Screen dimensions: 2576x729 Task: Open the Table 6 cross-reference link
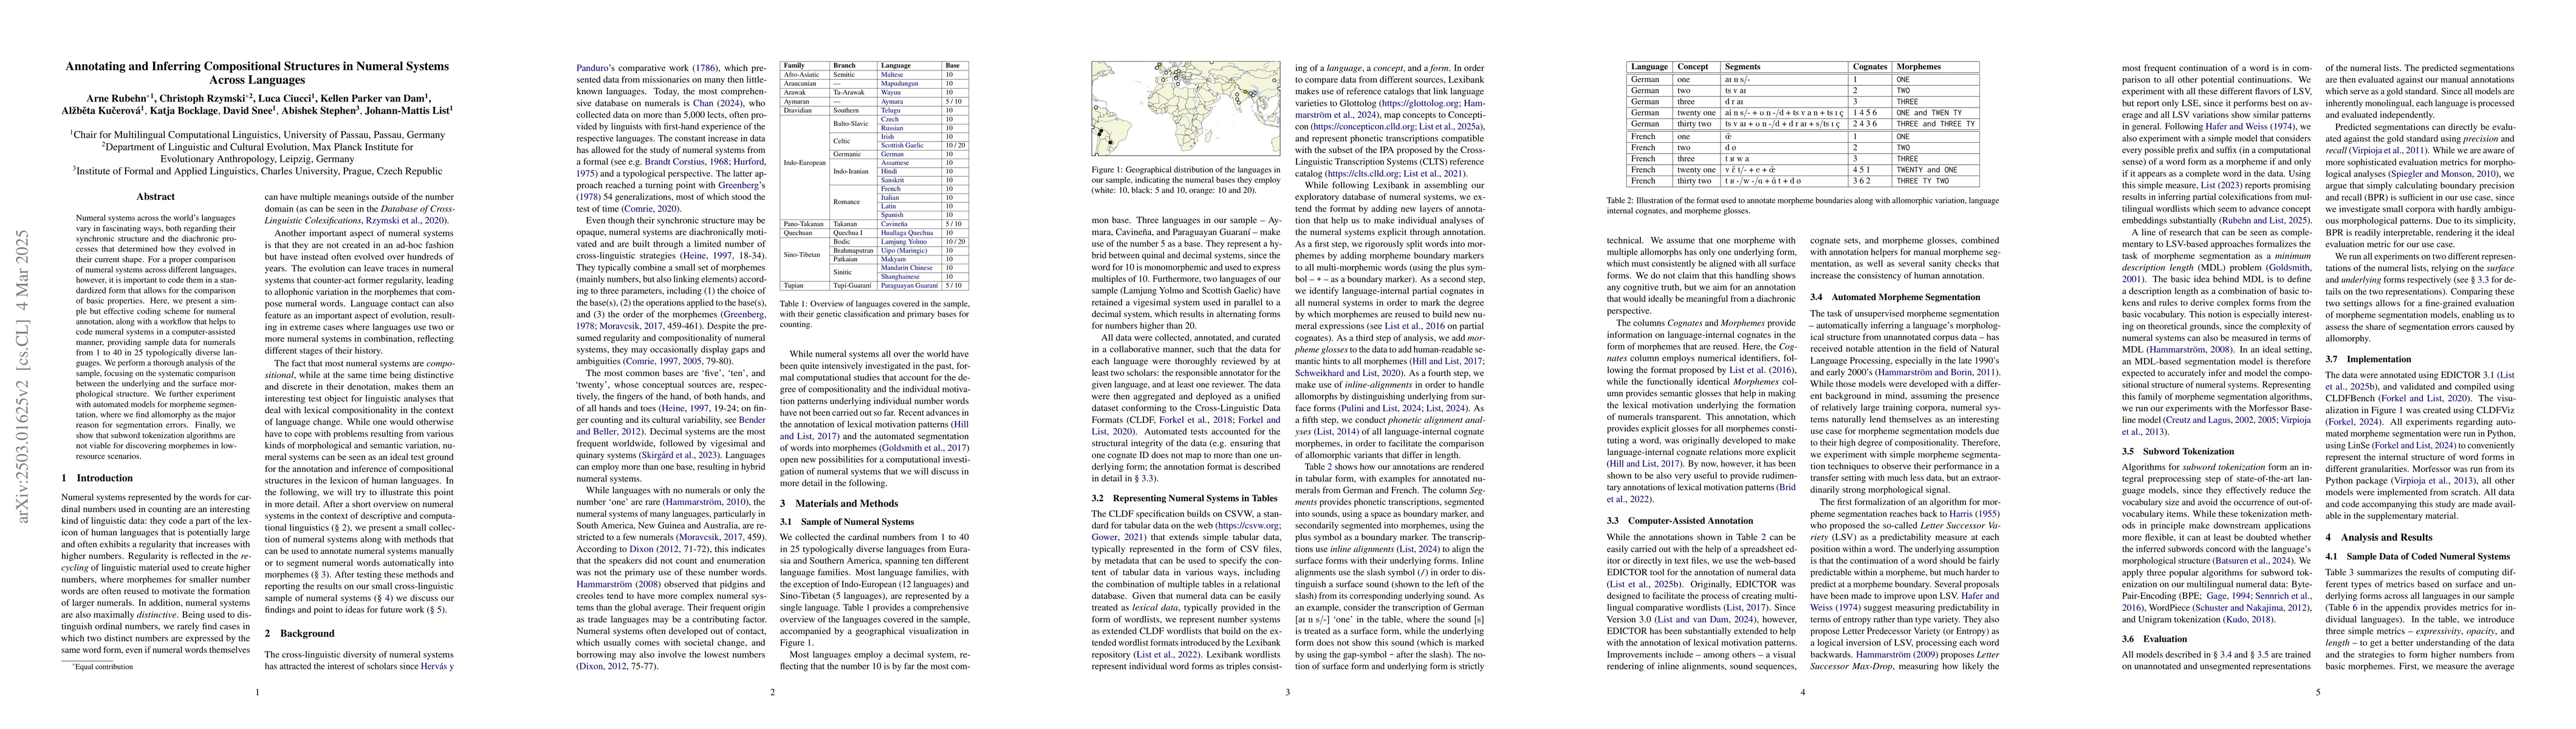[2355, 608]
